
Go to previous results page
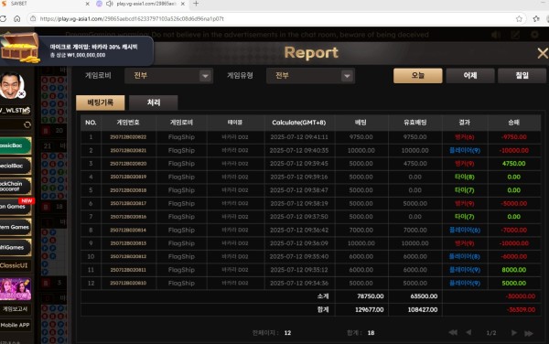point(468,332)
